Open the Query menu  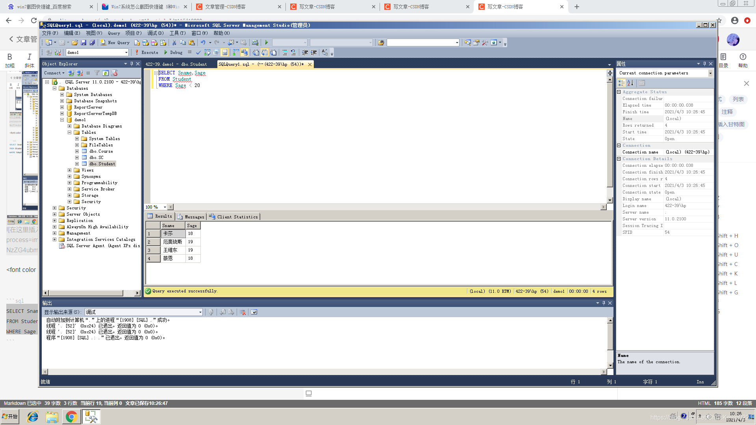[114, 33]
